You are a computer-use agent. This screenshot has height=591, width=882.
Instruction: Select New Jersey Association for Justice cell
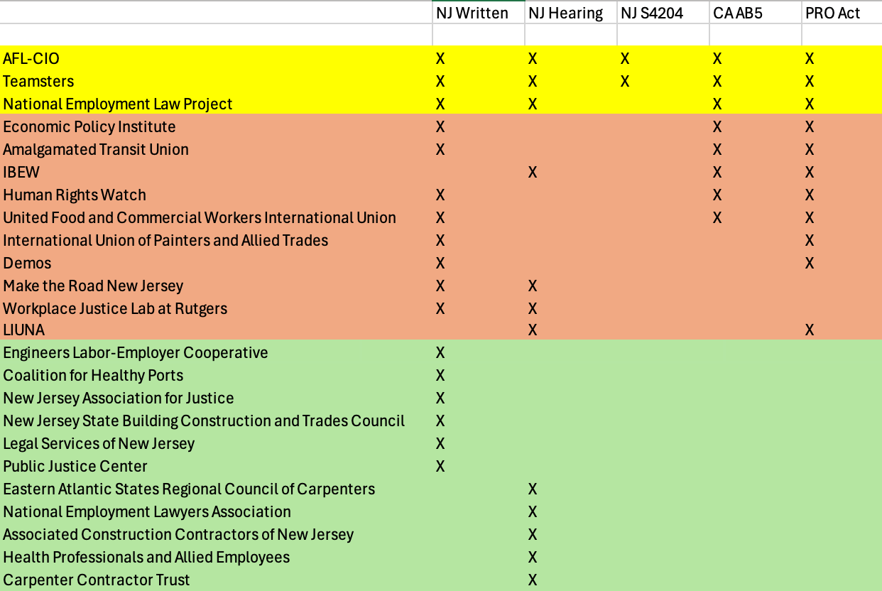coord(216,398)
